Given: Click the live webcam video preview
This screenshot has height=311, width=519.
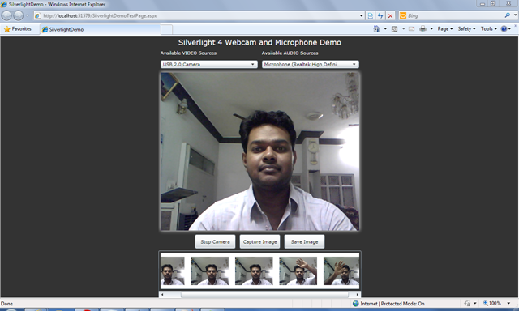Looking at the screenshot, I should [x=259, y=151].
